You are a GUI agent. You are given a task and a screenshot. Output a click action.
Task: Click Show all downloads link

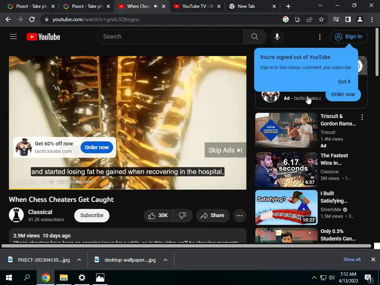point(352,259)
